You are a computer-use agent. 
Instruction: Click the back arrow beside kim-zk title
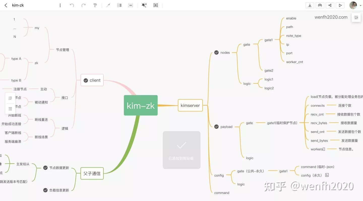[6, 5]
